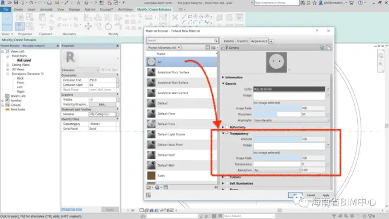Click the search magnifier in Material Browser
Viewport: 389px width, 219px height.
(x=216, y=41)
